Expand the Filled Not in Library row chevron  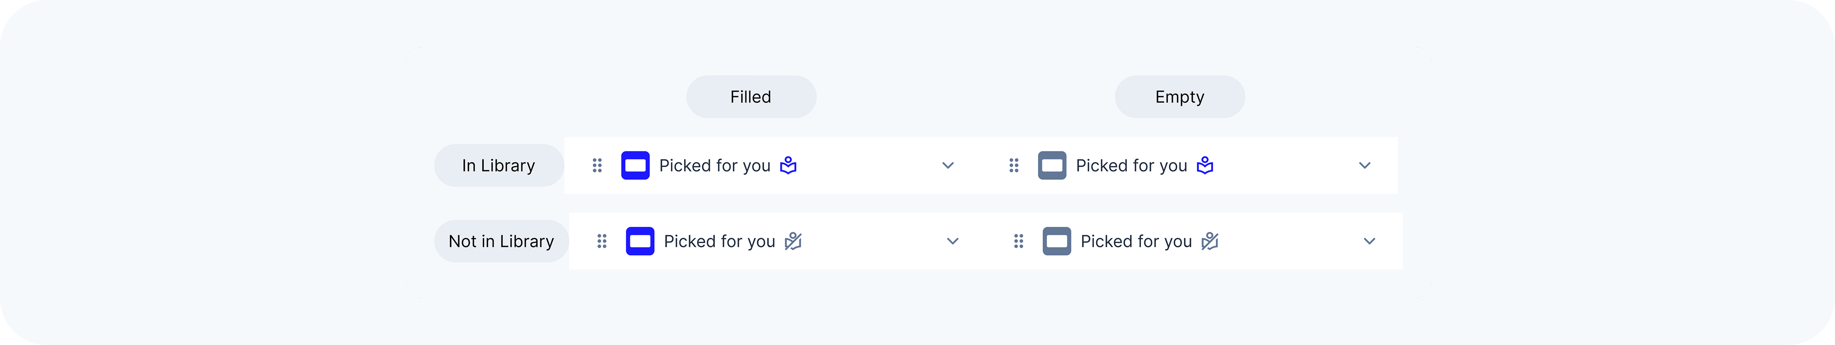tap(952, 241)
